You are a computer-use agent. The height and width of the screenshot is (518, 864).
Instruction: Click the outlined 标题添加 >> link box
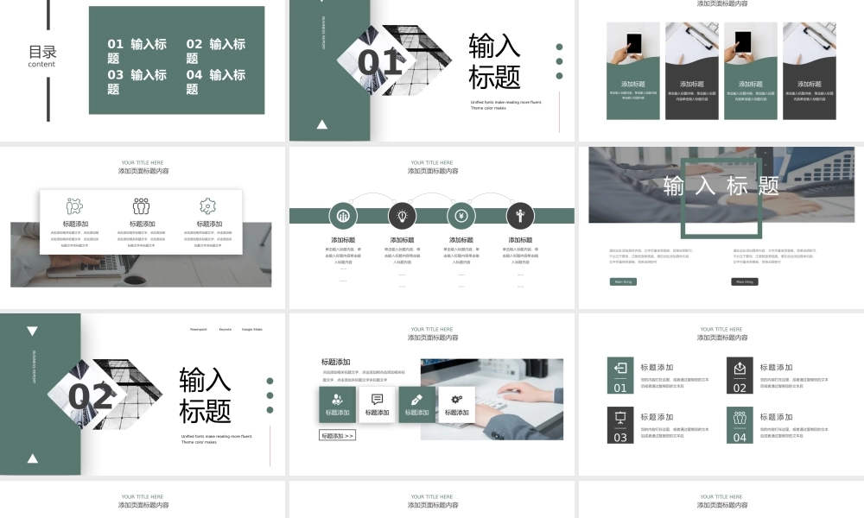point(337,436)
